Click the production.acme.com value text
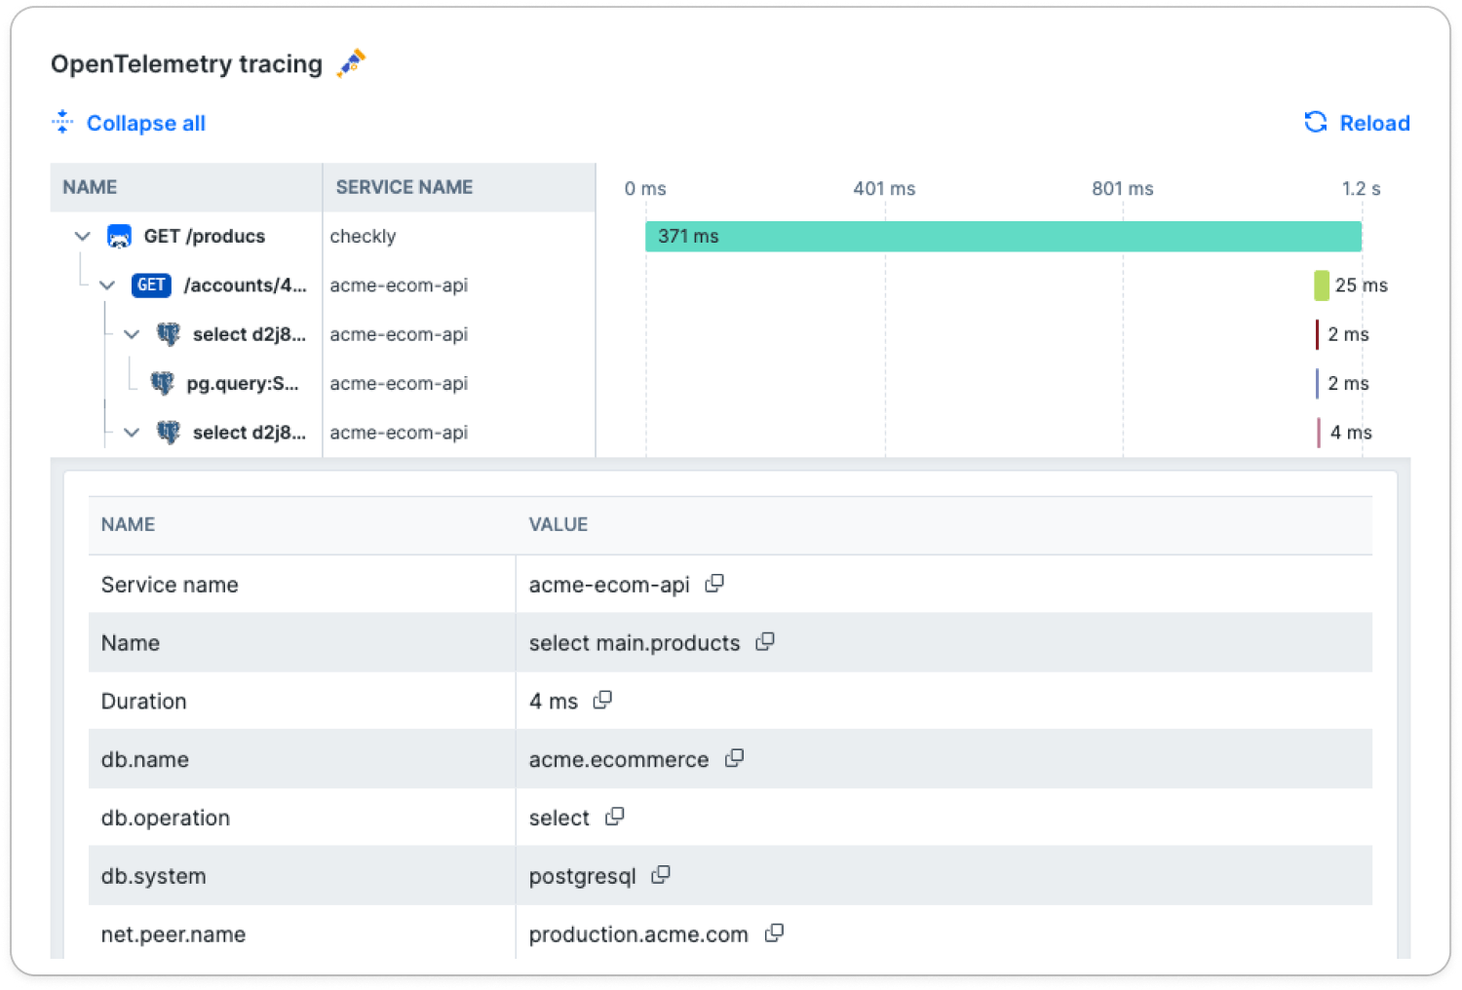This screenshot has height=990, width=1462. [x=638, y=934]
